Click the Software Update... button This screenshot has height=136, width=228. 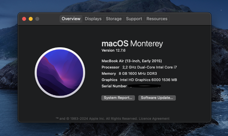click(157, 98)
